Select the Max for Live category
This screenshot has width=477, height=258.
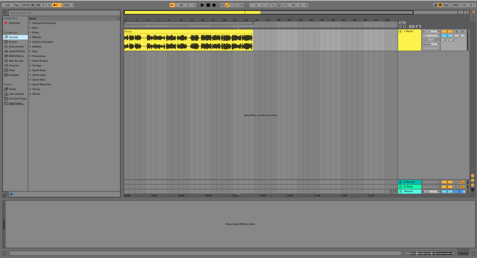[16, 61]
